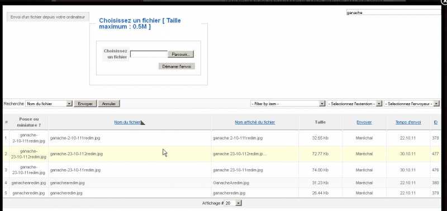
Task: Open the 'Selectionnez l'envoyeur' dropdown
Action: click(412, 104)
